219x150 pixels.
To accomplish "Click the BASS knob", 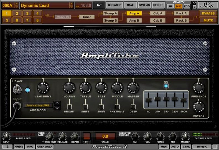I will 101,88.
